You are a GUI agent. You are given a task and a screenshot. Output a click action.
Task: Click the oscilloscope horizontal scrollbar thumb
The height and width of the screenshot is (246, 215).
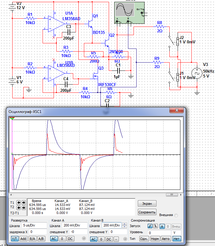pos(172,195)
